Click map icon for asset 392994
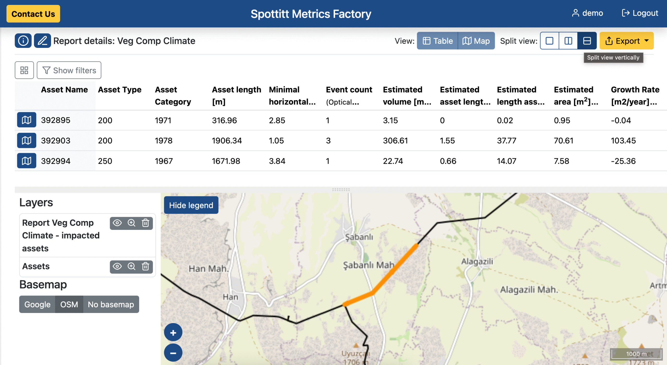The image size is (667, 365). pos(27,161)
